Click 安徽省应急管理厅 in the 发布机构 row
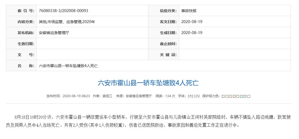Image resolution: width=299 pixels, height=139 pixels. coord(54,33)
